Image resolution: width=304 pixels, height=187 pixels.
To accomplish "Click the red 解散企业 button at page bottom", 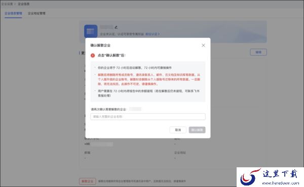I will pyautogui.click(x=88, y=181).
